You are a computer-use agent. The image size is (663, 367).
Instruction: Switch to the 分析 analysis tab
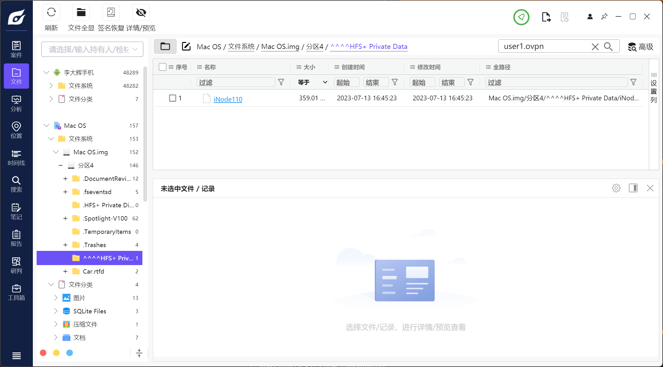click(x=16, y=104)
